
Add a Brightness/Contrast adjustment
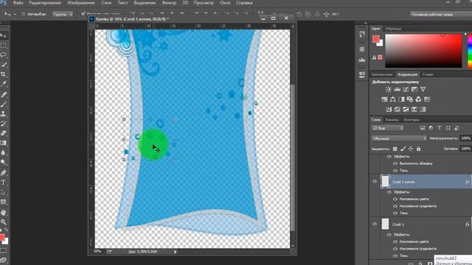389,89
